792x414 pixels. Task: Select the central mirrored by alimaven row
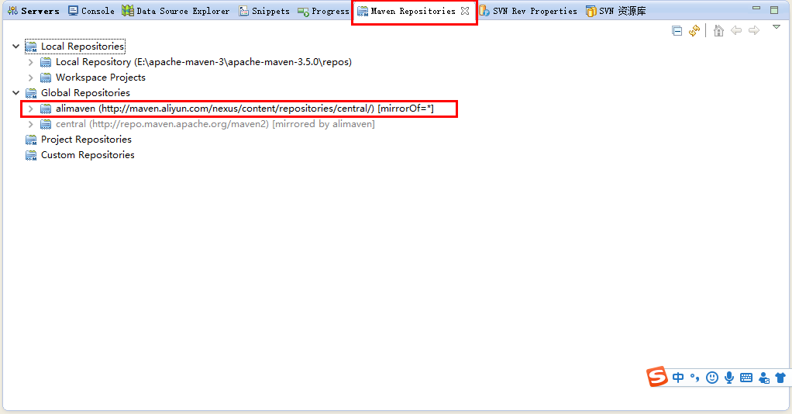[215, 124]
